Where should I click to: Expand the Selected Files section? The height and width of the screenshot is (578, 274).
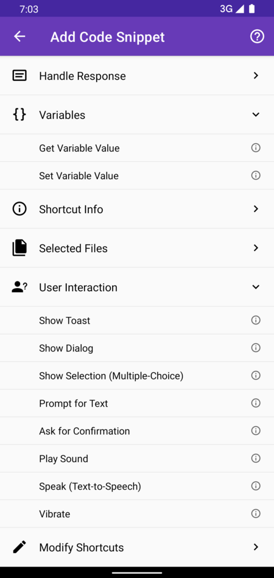pos(137,248)
